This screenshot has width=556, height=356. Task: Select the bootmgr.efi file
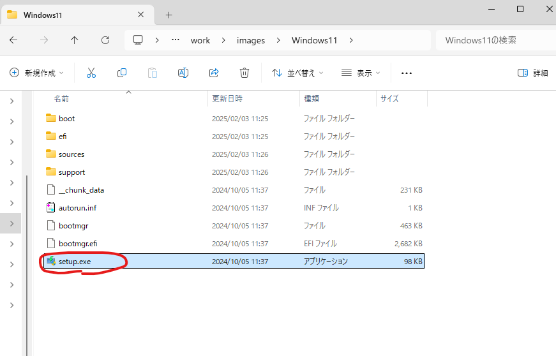pos(234,244)
